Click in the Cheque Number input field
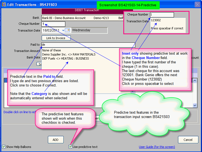Screen dimensions: 202x152 coord(53,24)
